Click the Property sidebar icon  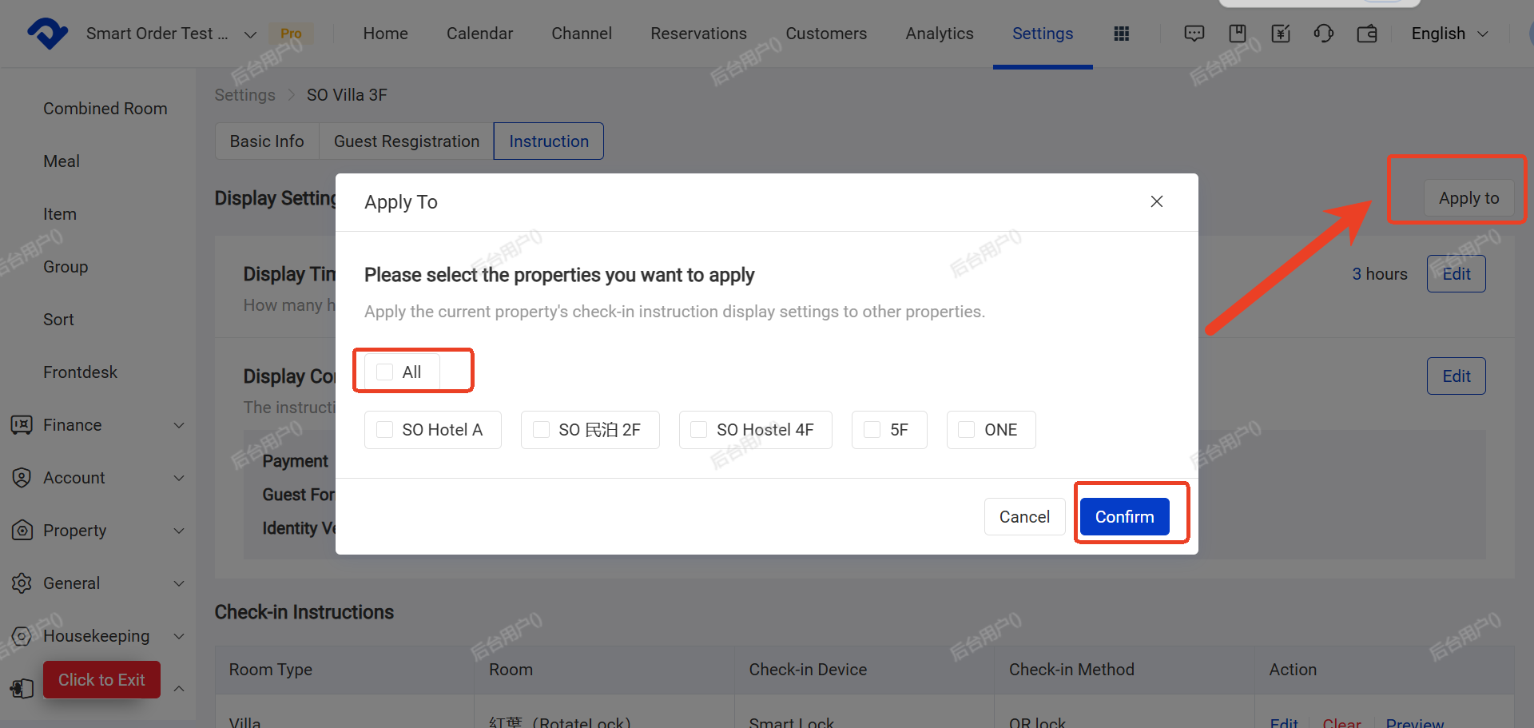click(22, 531)
